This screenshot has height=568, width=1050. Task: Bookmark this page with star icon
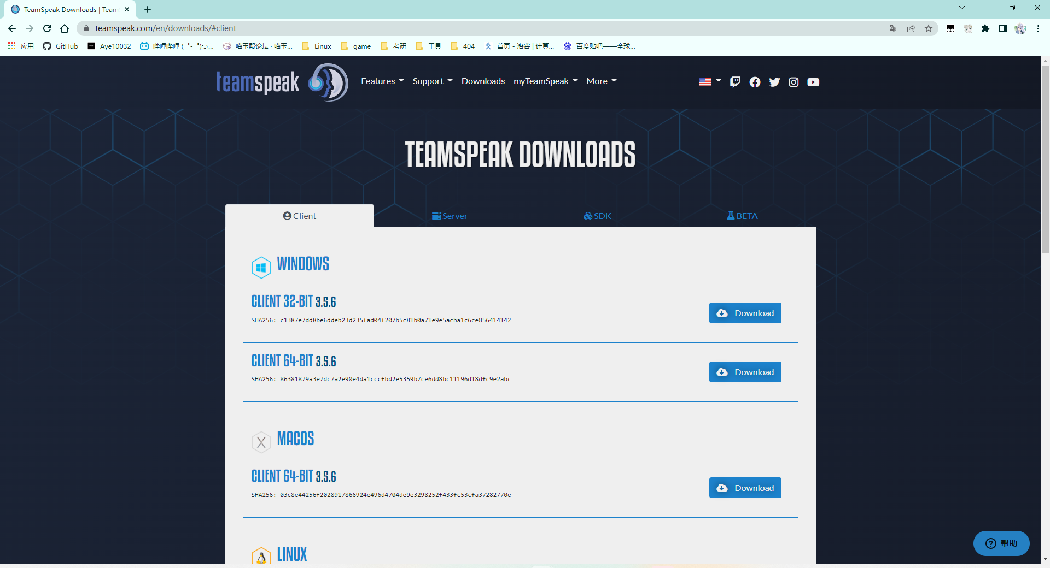coord(929,28)
